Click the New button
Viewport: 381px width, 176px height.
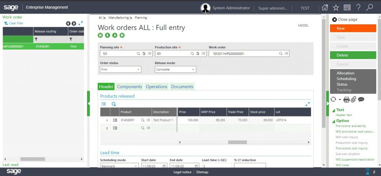pyautogui.click(x=353, y=28)
